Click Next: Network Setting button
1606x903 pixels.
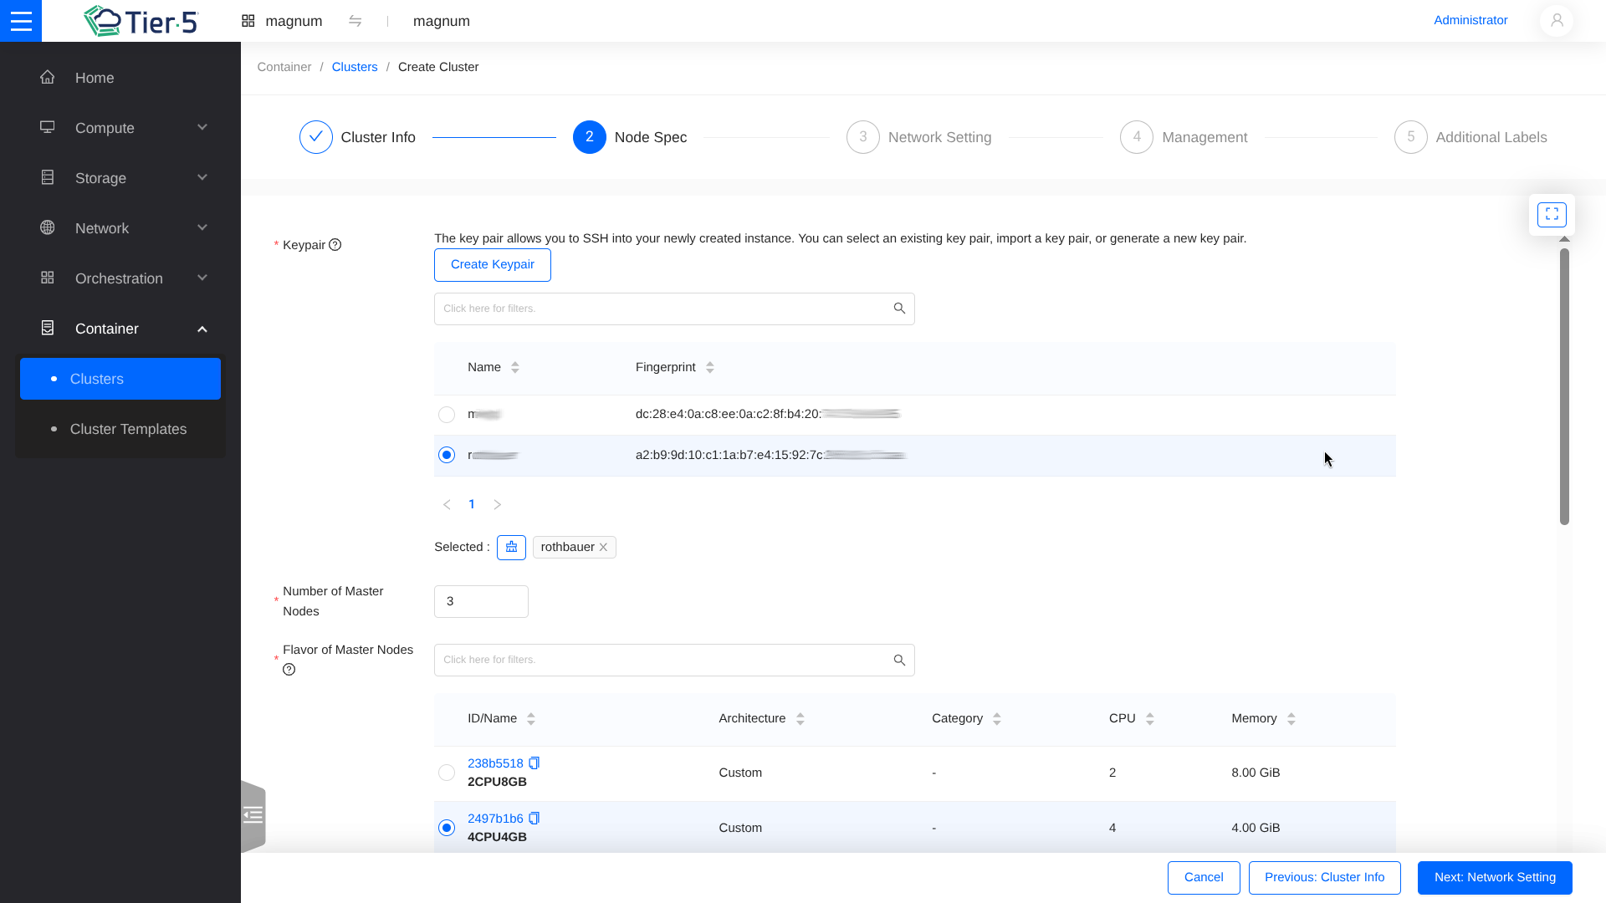pyautogui.click(x=1494, y=878)
